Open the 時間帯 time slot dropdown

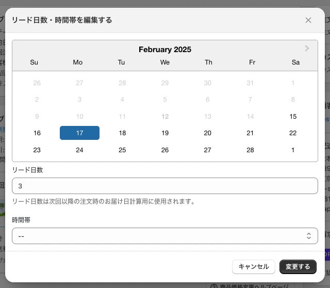165,236
